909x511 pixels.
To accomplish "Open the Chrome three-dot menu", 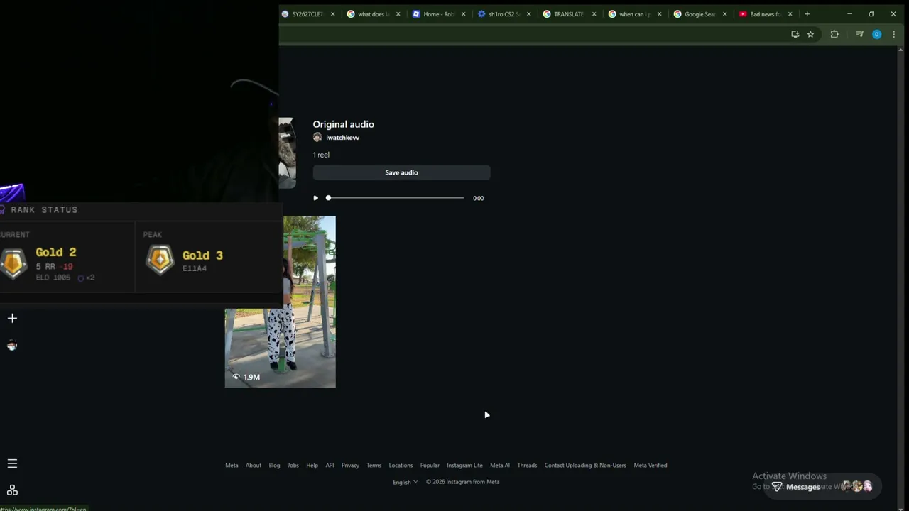I will (893, 34).
